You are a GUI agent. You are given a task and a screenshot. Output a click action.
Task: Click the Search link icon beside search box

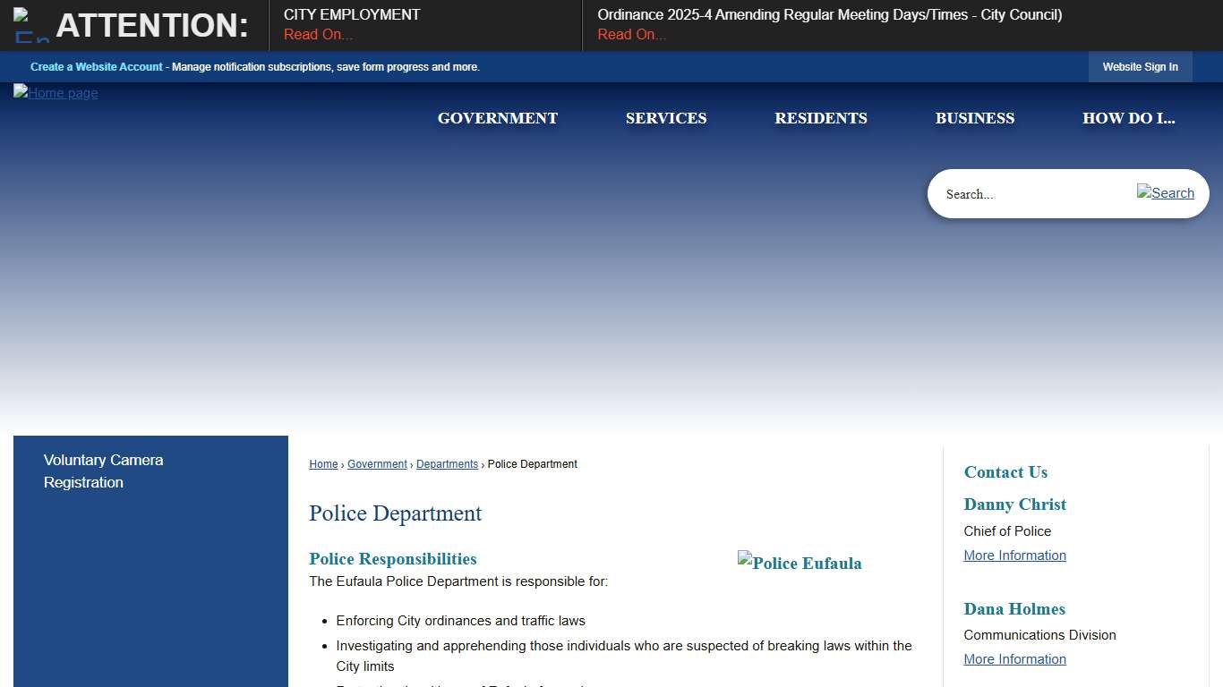pyautogui.click(x=1166, y=193)
